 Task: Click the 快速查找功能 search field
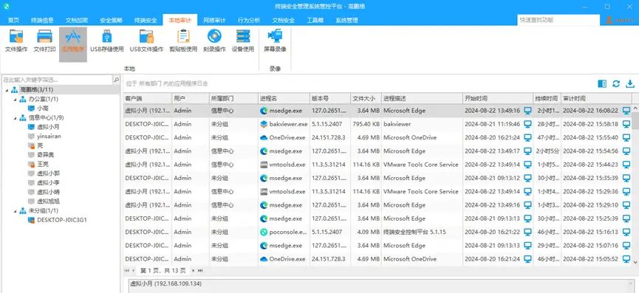click(558, 20)
